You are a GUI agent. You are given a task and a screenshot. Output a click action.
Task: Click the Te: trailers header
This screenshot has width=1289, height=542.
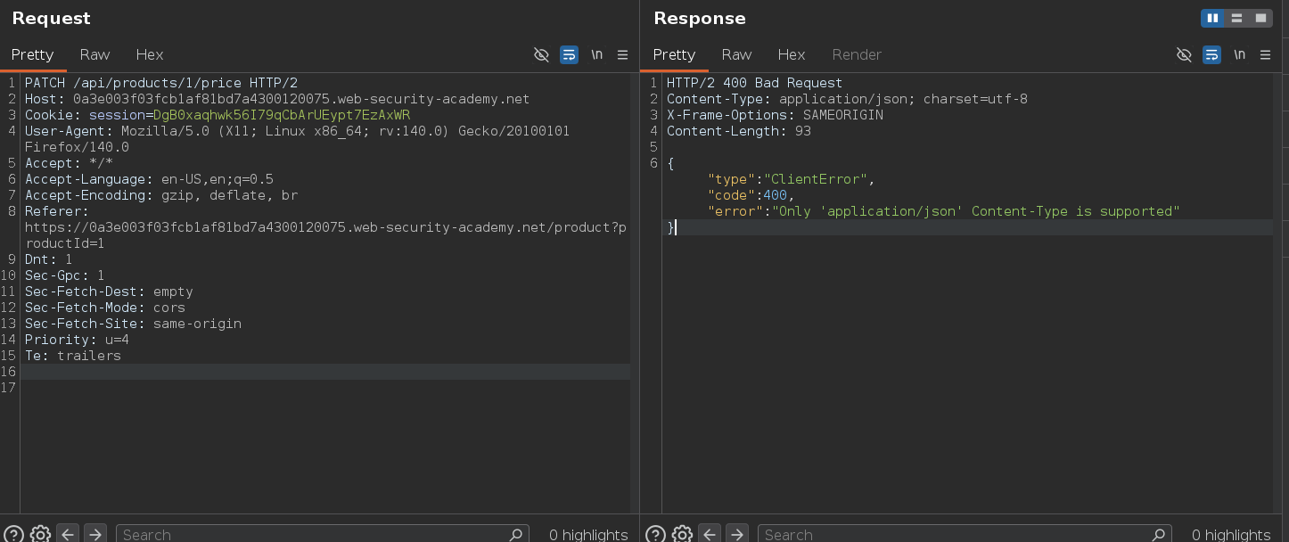point(73,356)
